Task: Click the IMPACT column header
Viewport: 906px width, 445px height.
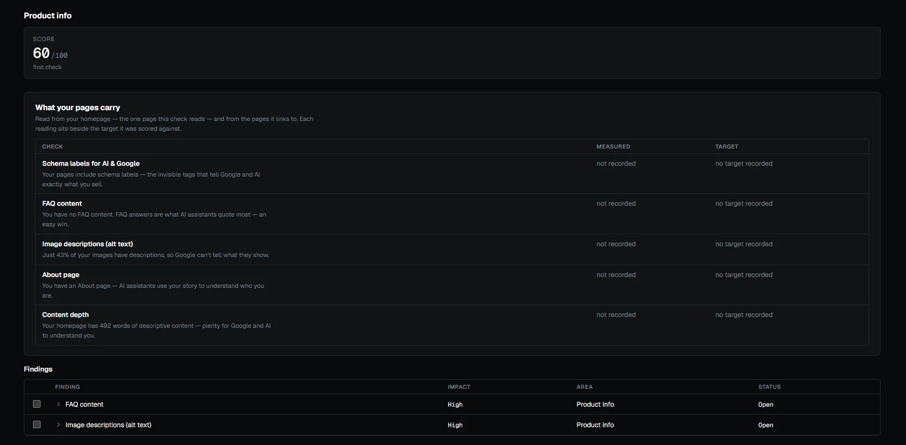Action: (x=459, y=387)
